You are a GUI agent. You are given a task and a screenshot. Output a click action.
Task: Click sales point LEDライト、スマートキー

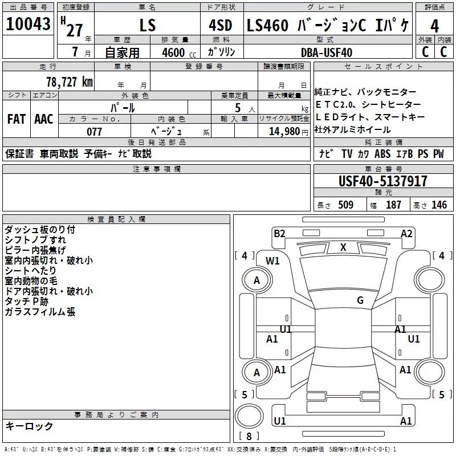(x=370, y=117)
